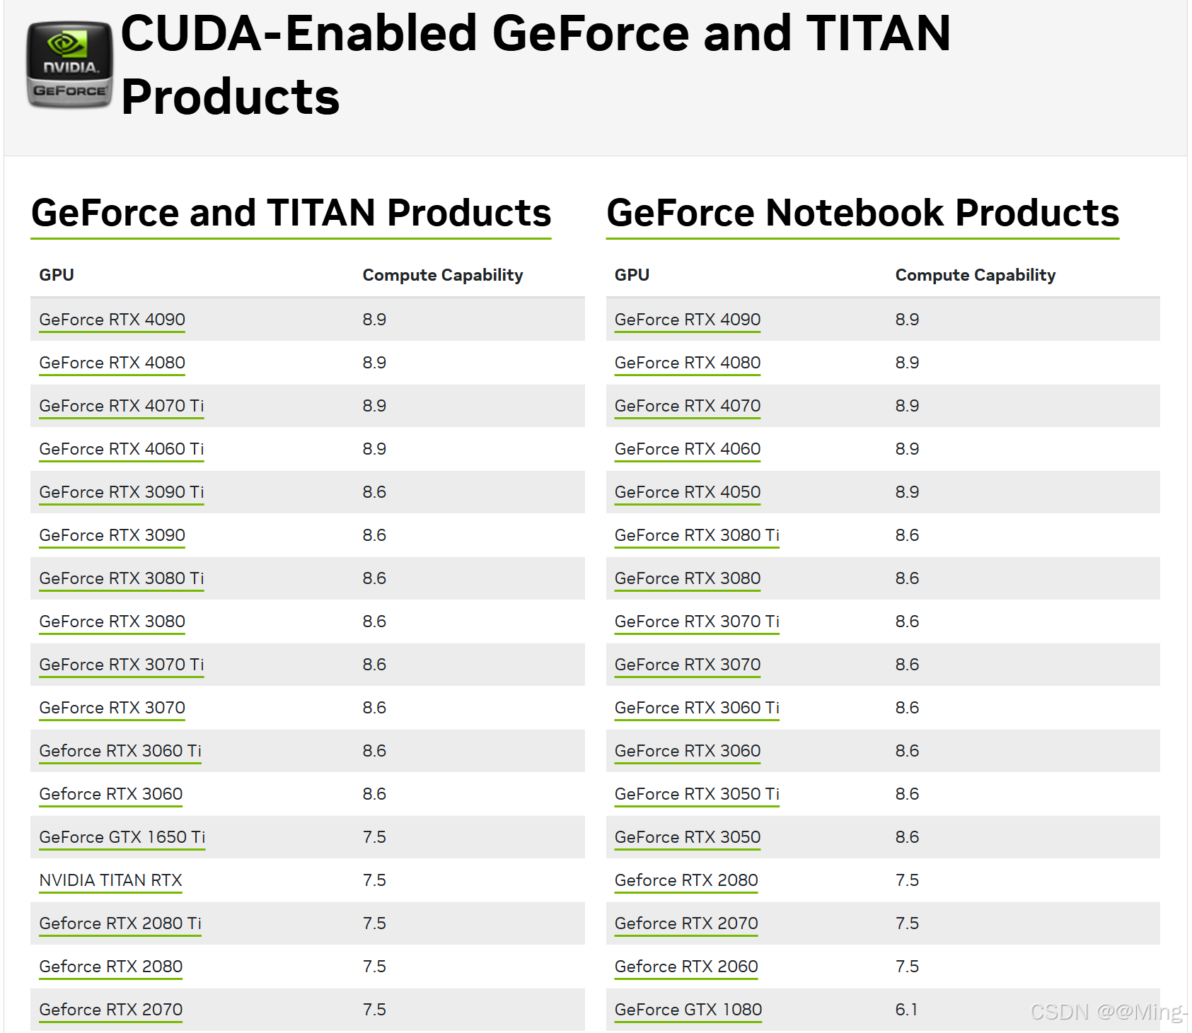Click the NVIDIA GeForce logo badge
Viewport: 1192px width, 1033px height.
(69, 64)
